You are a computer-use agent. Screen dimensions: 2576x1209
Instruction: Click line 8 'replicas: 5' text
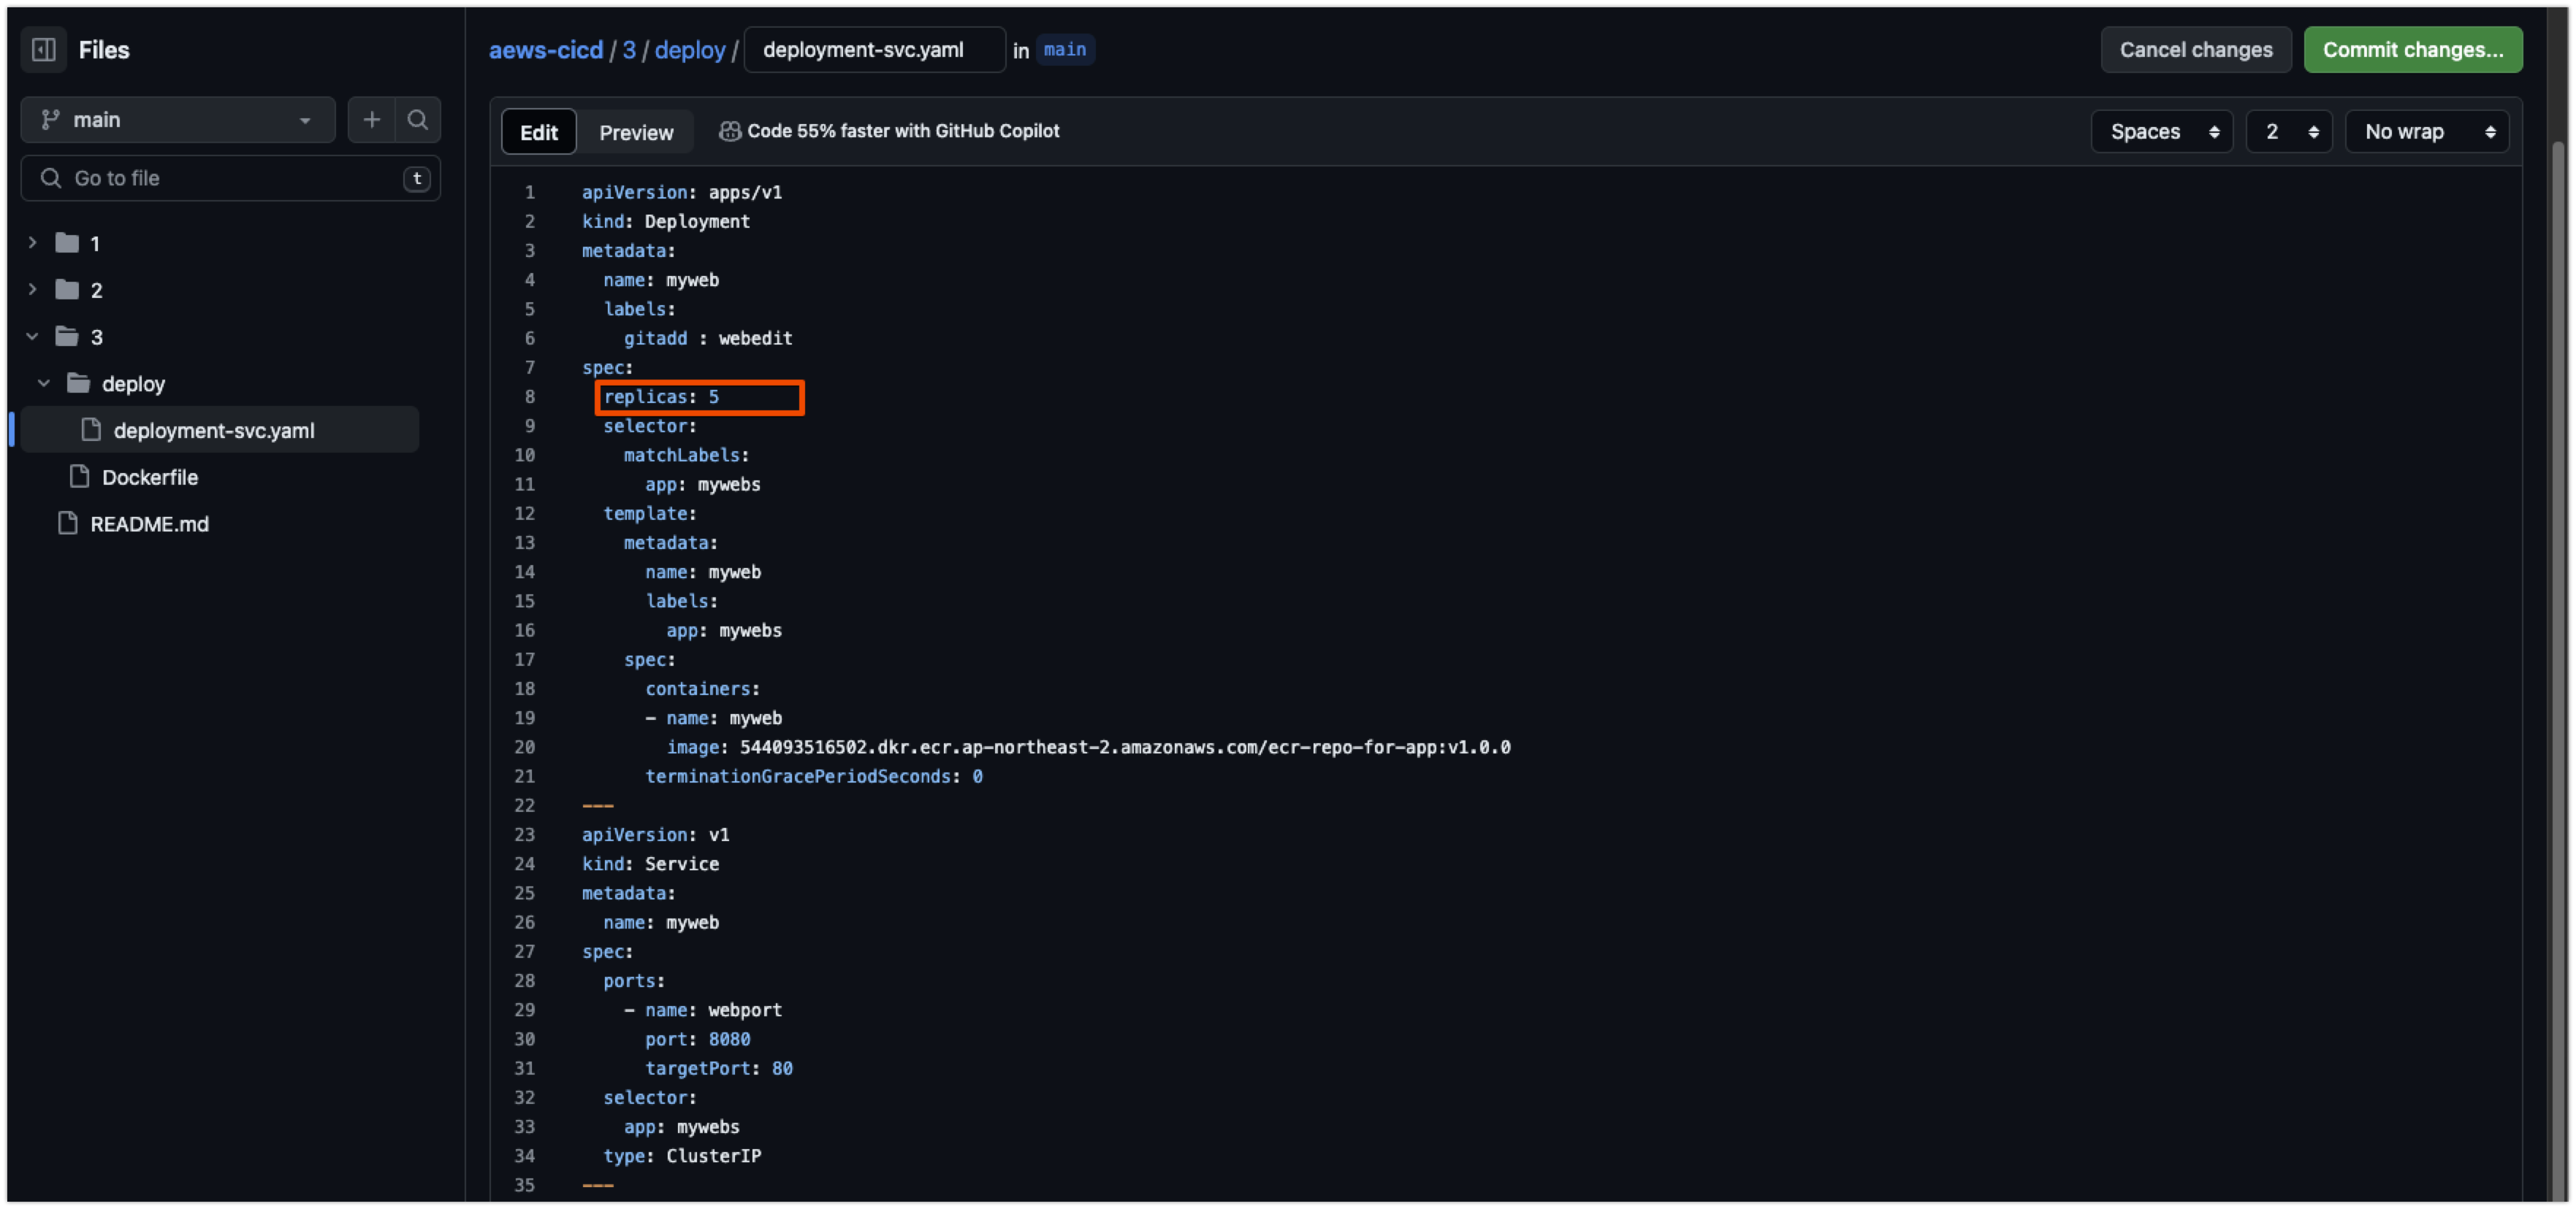click(x=661, y=396)
